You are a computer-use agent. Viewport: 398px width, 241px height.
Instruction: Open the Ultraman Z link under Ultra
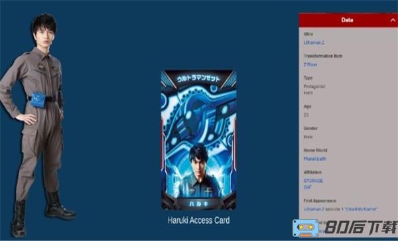pos(314,42)
